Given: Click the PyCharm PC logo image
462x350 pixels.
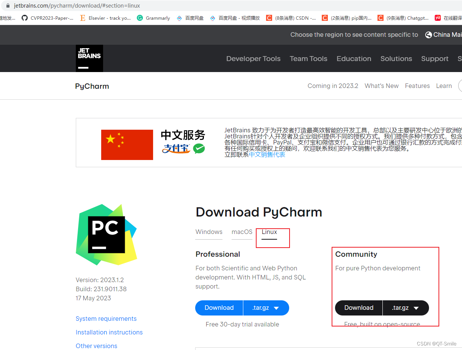Looking at the screenshot, I should (x=106, y=235).
